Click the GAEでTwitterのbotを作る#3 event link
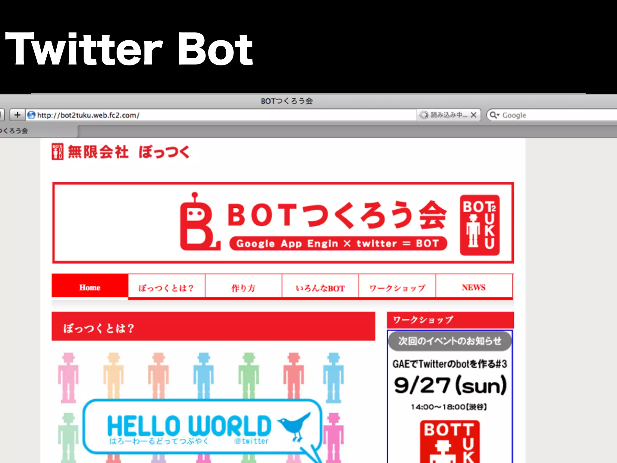The width and height of the screenshot is (617, 463). pos(449,364)
